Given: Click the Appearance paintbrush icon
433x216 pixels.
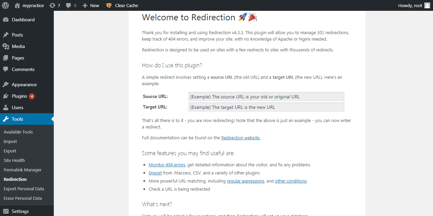Looking at the screenshot, I should (6, 85).
